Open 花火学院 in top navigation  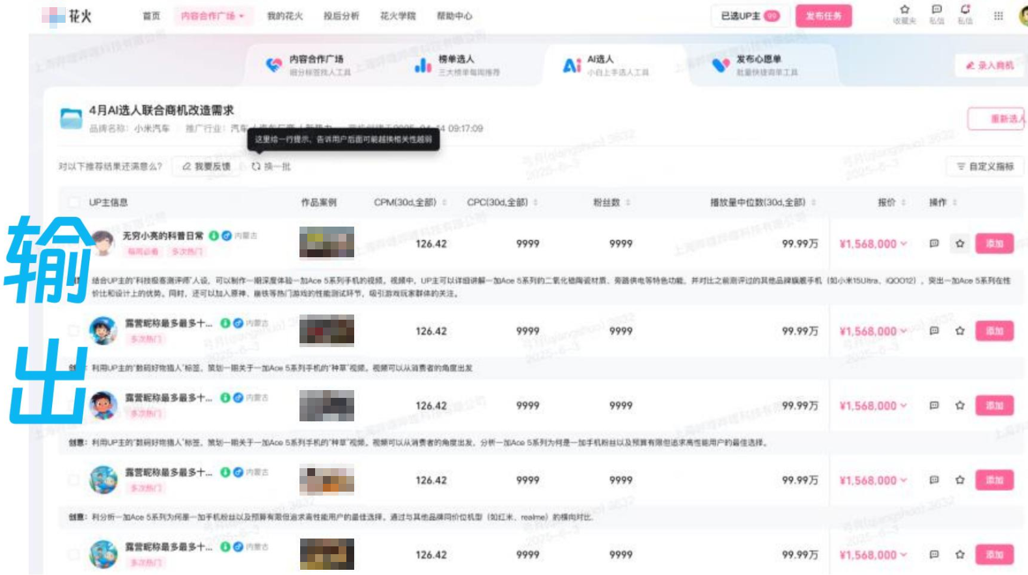point(398,16)
